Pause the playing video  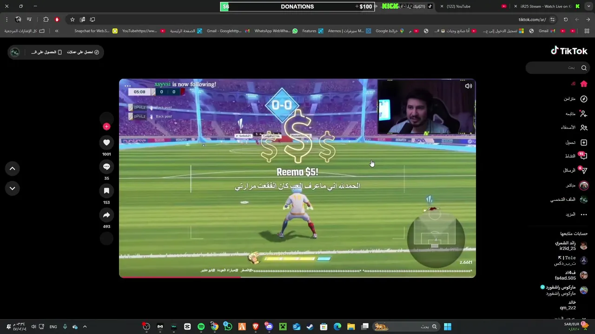click(x=297, y=179)
